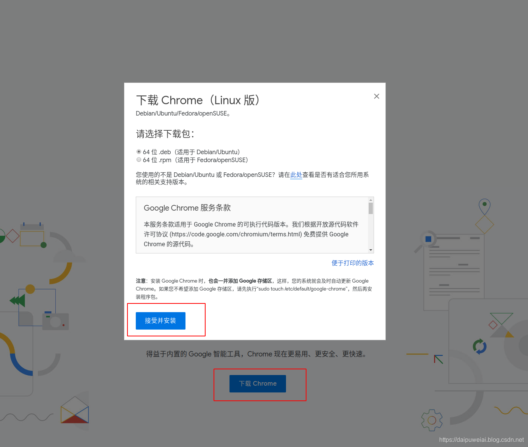The image size is (528, 447).
Task: Click the terms scrollbar down arrow
Action: click(371, 250)
